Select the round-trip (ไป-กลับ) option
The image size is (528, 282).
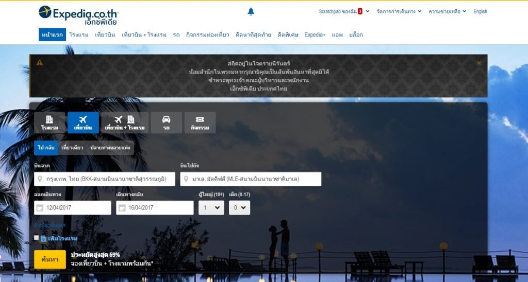[46, 148]
